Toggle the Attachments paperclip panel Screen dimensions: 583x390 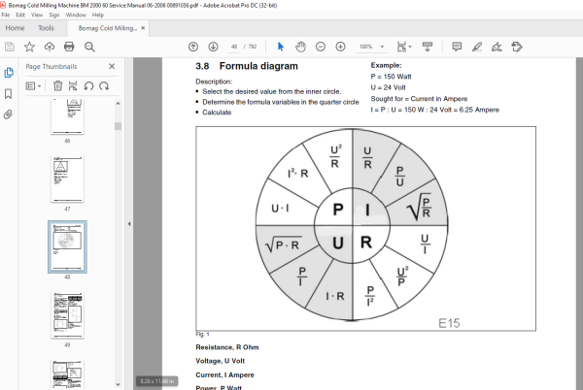click(x=8, y=114)
